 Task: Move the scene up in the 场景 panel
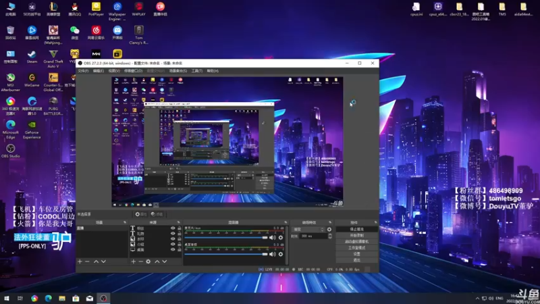[96, 261]
